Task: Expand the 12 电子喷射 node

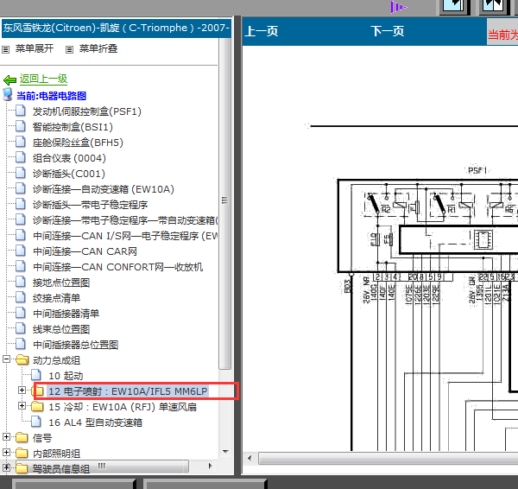Action: click(x=22, y=391)
